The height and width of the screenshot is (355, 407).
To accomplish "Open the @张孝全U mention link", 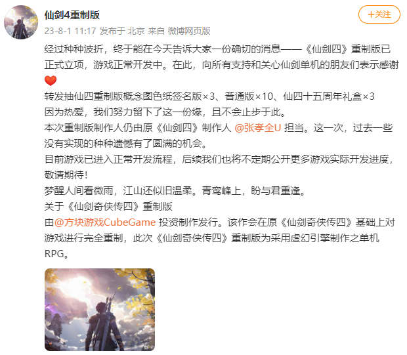I will (258, 128).
